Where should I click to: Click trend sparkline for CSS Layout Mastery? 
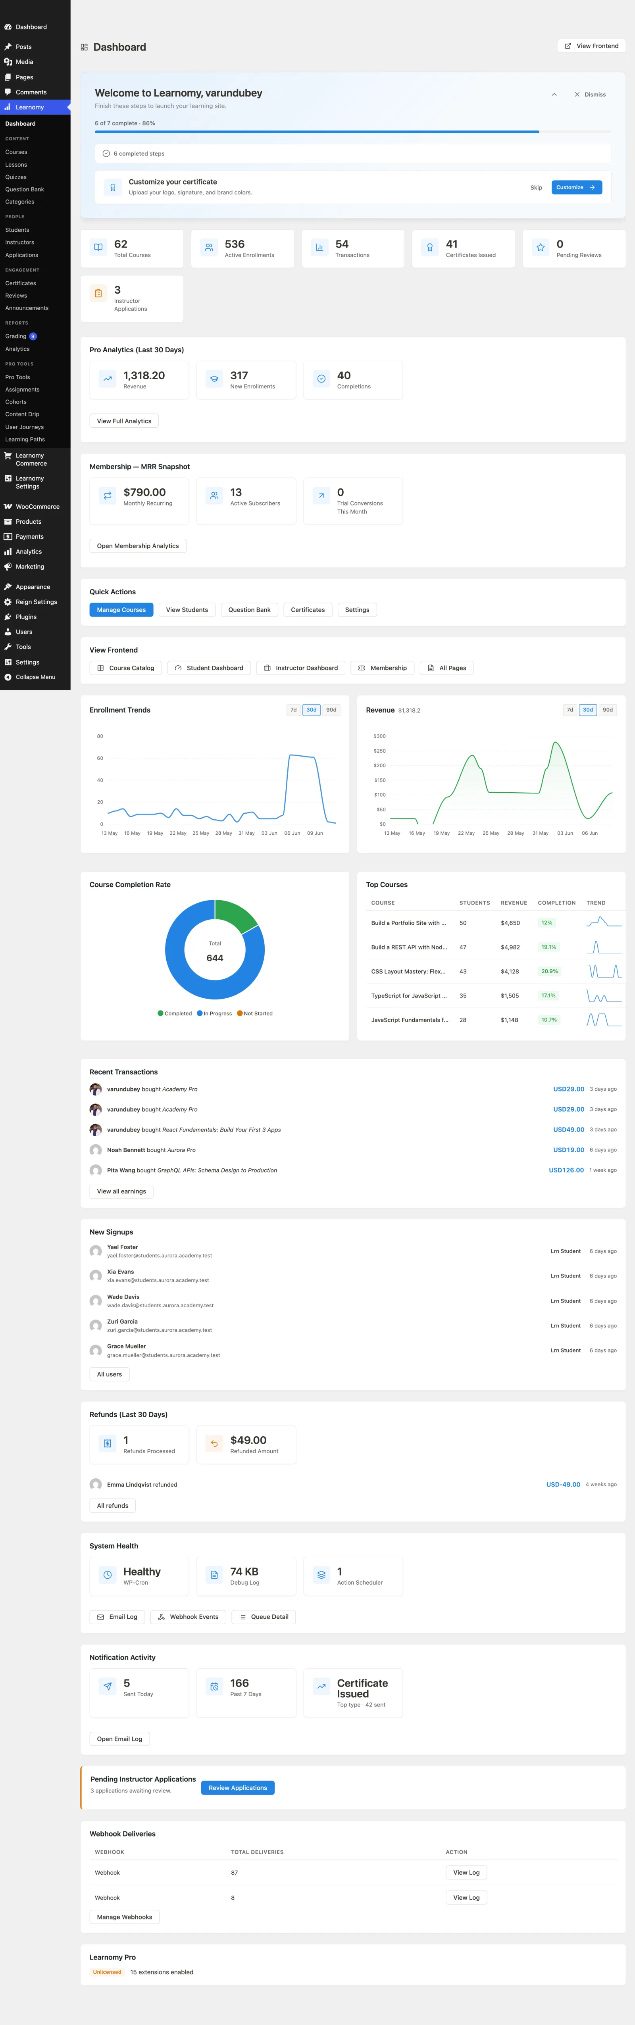[x=604, y=972]
